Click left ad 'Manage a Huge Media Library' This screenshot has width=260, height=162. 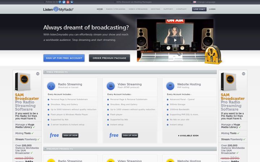25,126
